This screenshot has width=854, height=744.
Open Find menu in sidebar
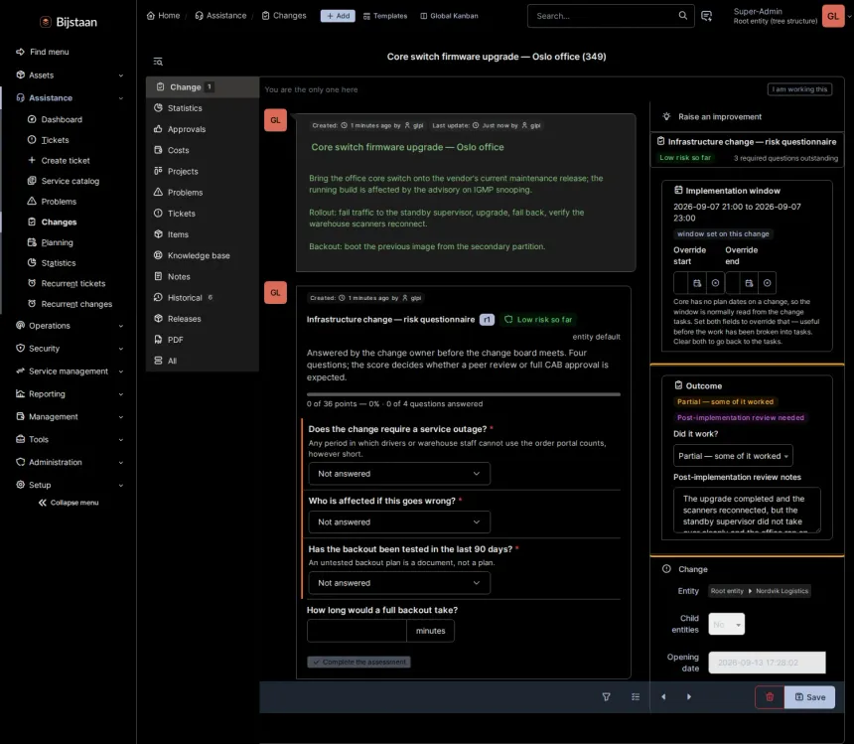coord(43,52)
